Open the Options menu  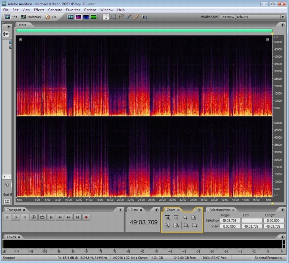click(x=90, y=10)
